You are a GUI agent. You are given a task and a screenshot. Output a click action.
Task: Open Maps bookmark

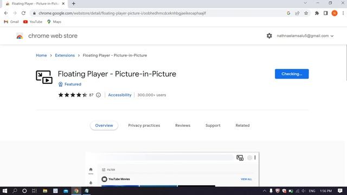coord(54,22)
